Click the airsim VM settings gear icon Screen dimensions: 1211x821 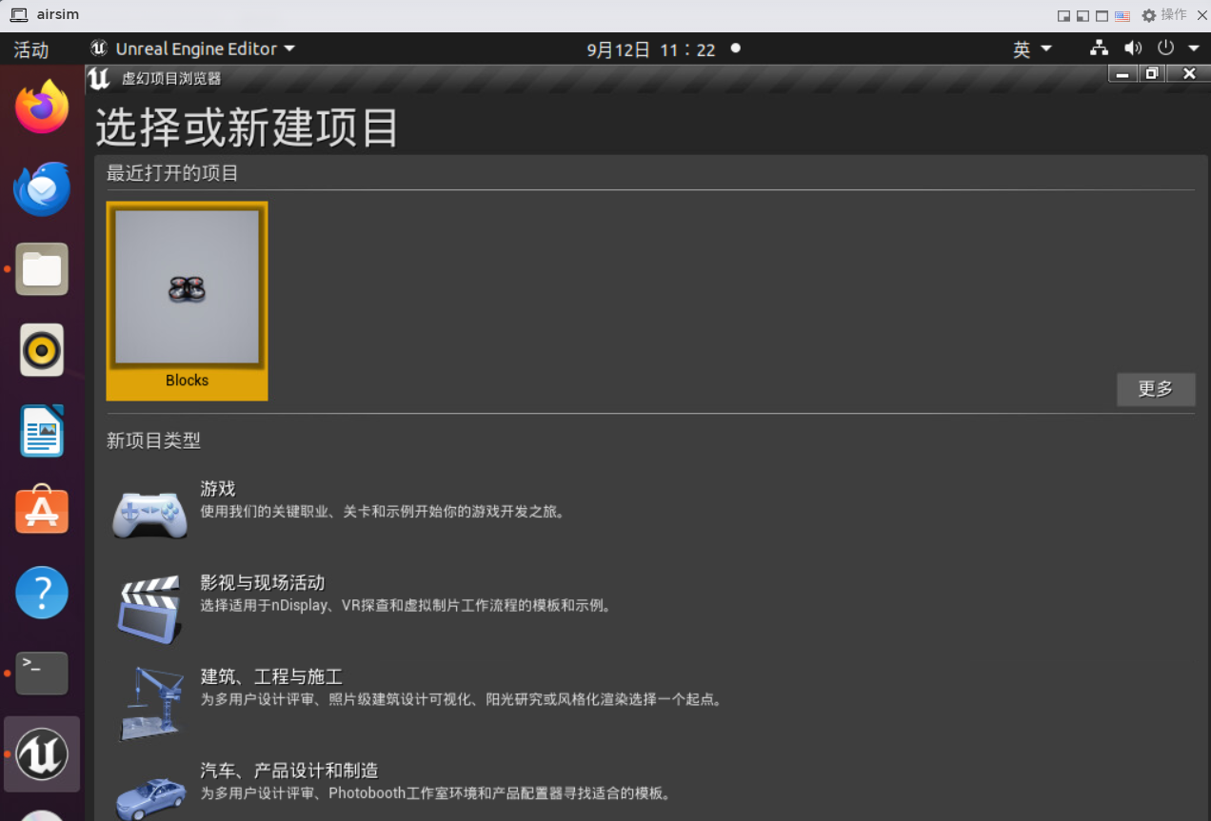[x=1148, y=15]
